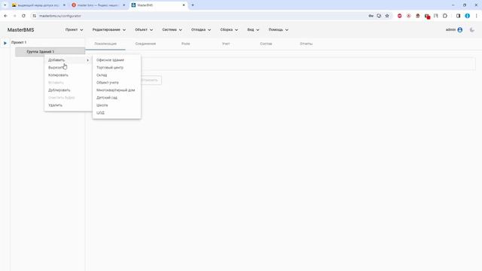Select the Группа Зданий 1 tree node

point(50,52)
